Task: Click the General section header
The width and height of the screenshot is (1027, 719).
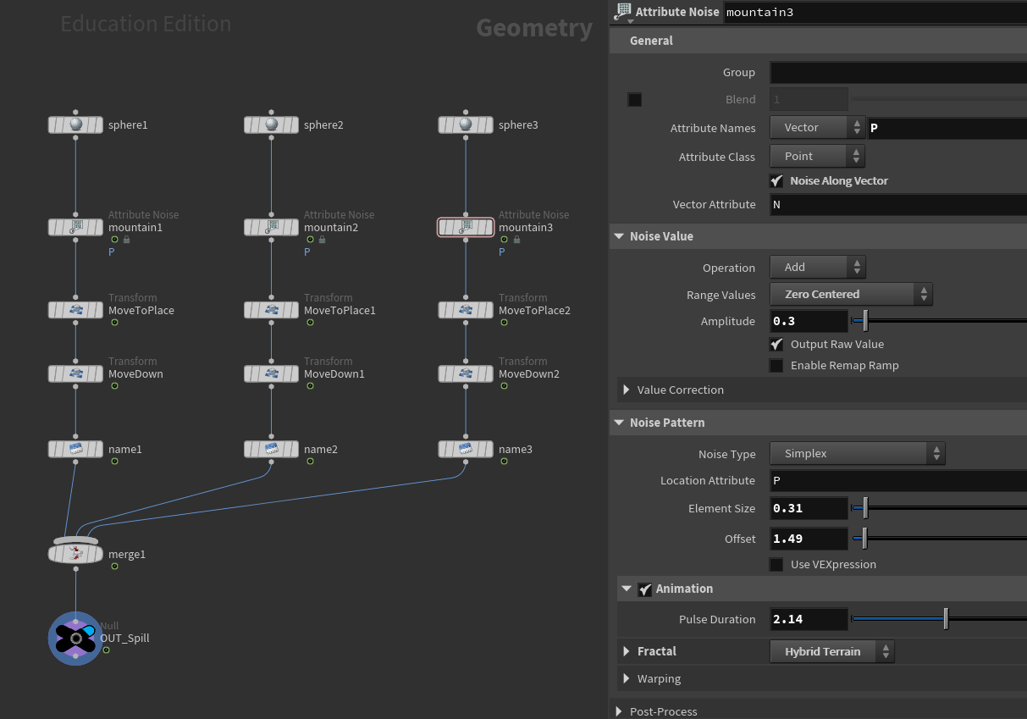Action: click(651, 41)
